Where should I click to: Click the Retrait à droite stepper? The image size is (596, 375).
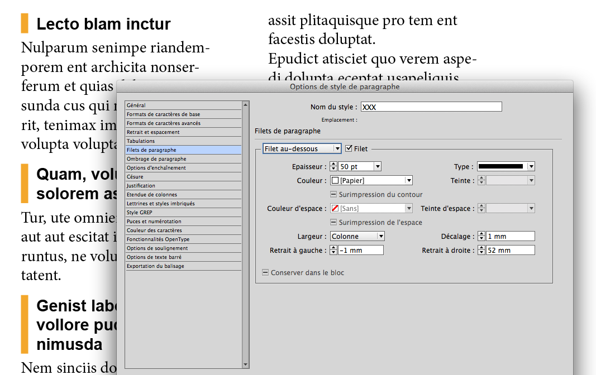click(x=481, y=250)
